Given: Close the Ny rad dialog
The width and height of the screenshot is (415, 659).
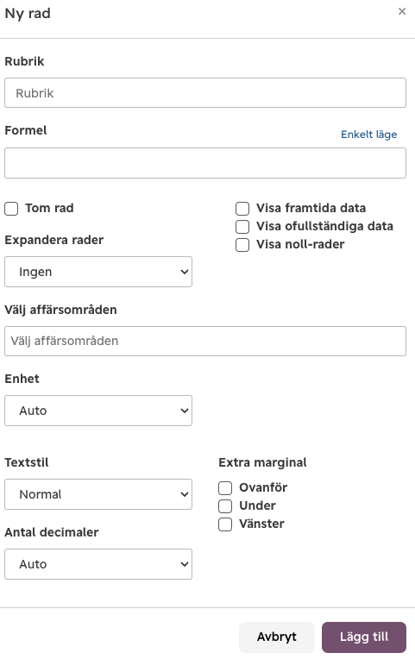Looking at the screenshot, I should pyautogui.click(x=402, y=12).
